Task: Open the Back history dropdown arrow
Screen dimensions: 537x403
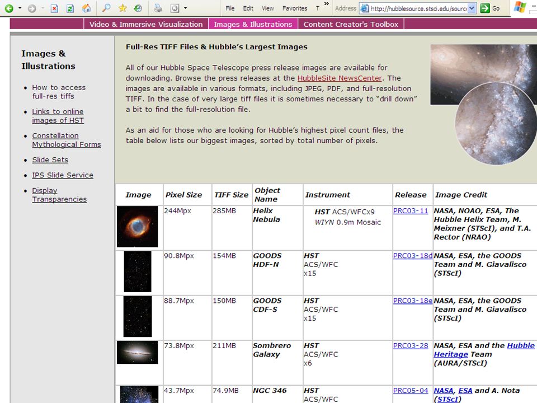Action: [x=20, y=8]
